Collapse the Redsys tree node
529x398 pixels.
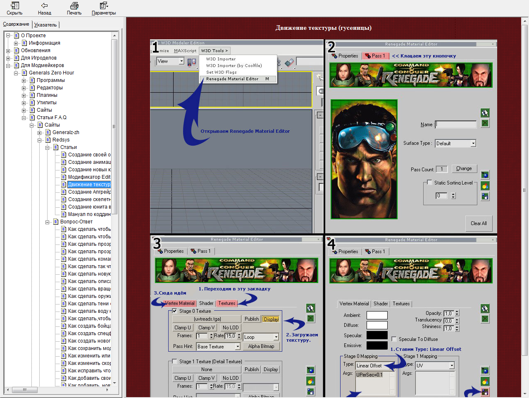40,140
